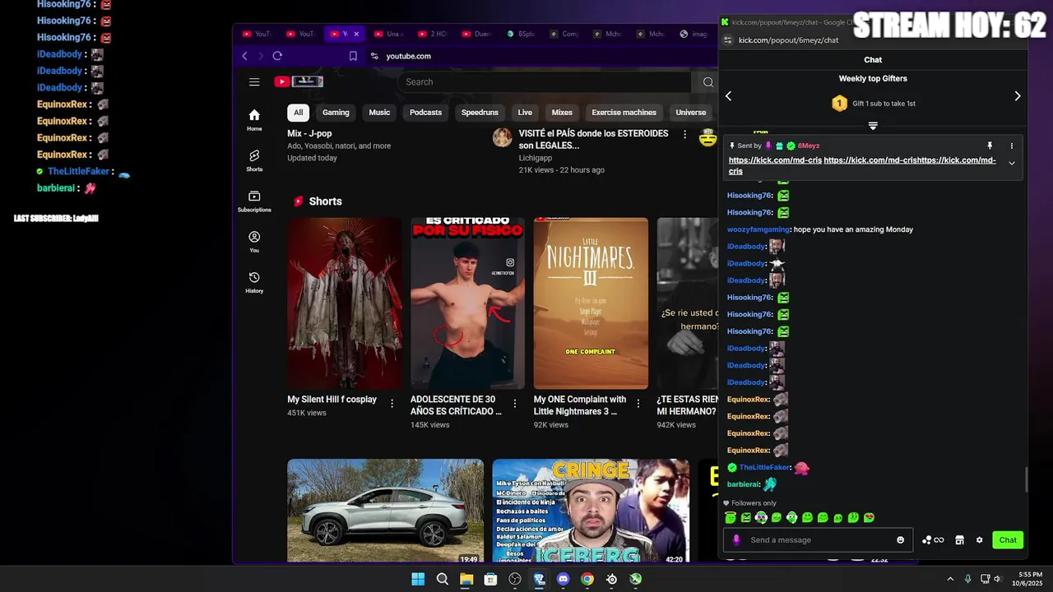
Task: Select the Podcasts filter chip
Action: pyautogui.click(x=425, y=113)
